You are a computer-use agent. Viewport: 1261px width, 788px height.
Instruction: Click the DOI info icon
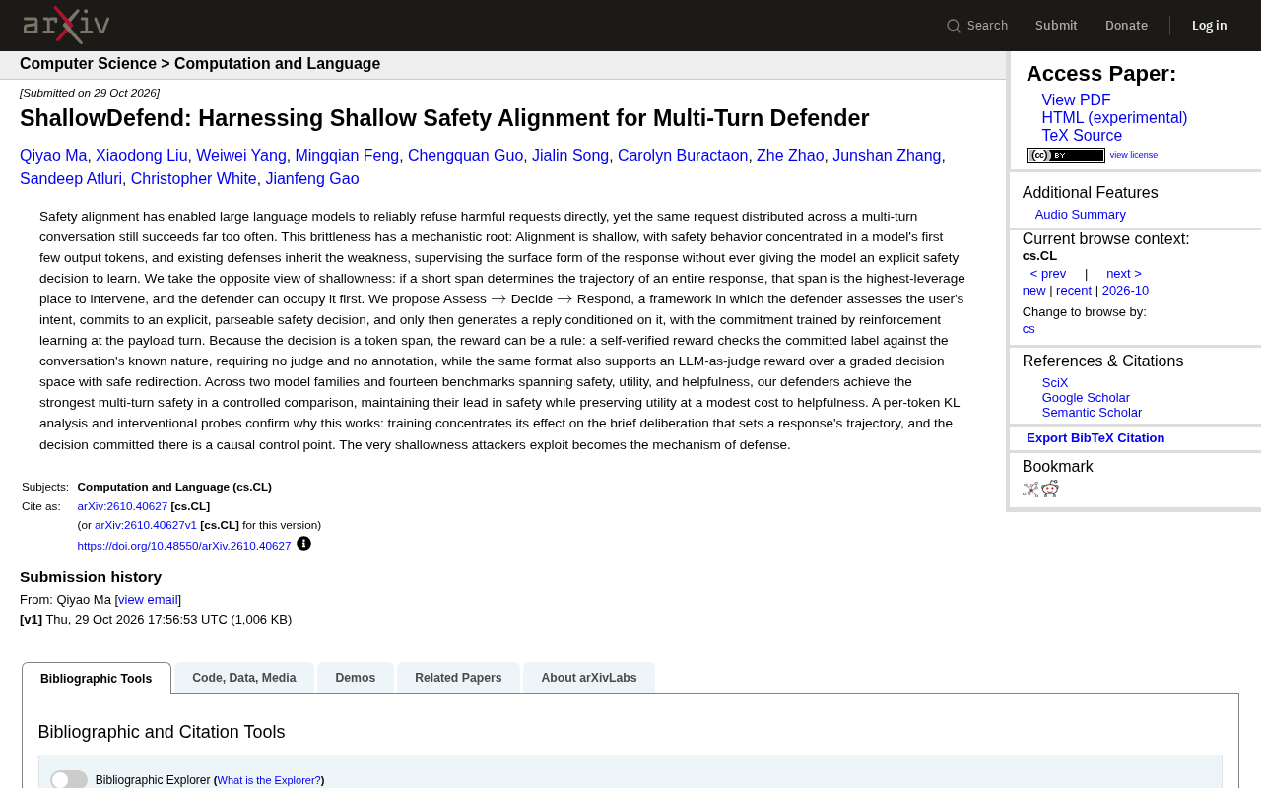(303, 544)
